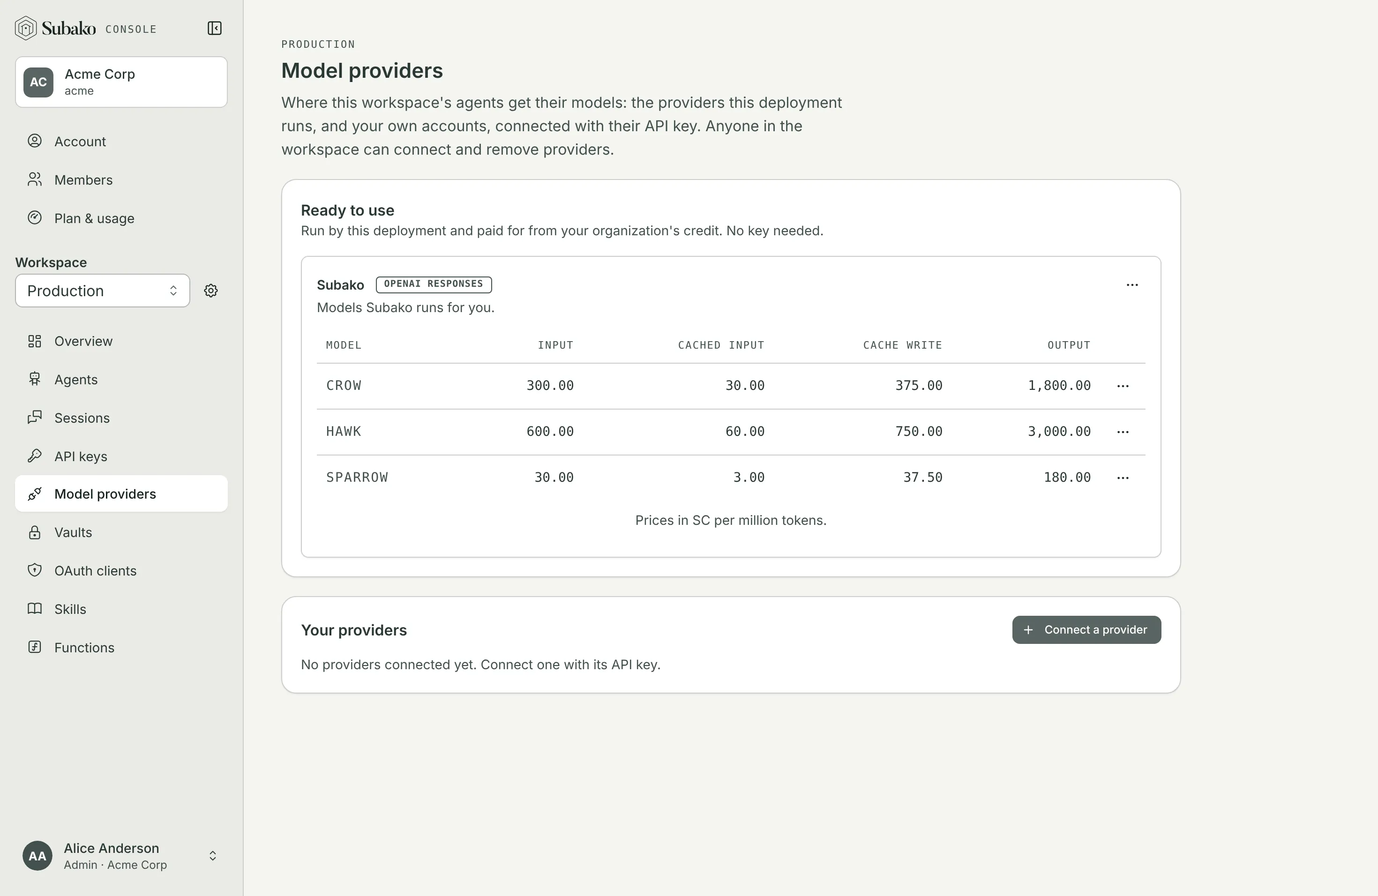Click the Account person icon

click(35, 141)
